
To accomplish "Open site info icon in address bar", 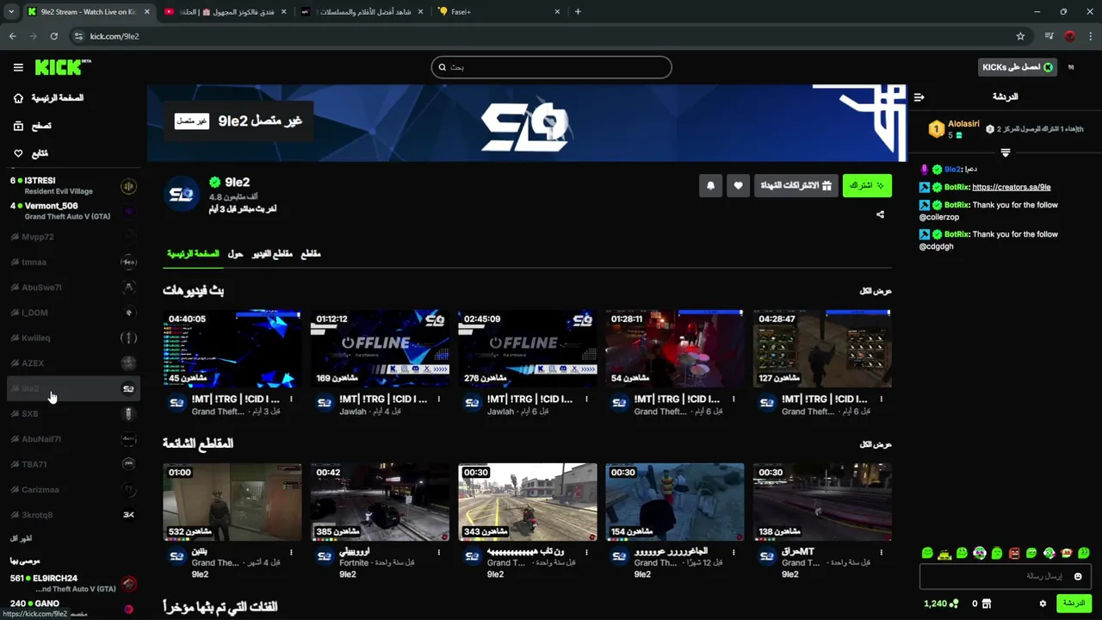I will pos(78,36).
